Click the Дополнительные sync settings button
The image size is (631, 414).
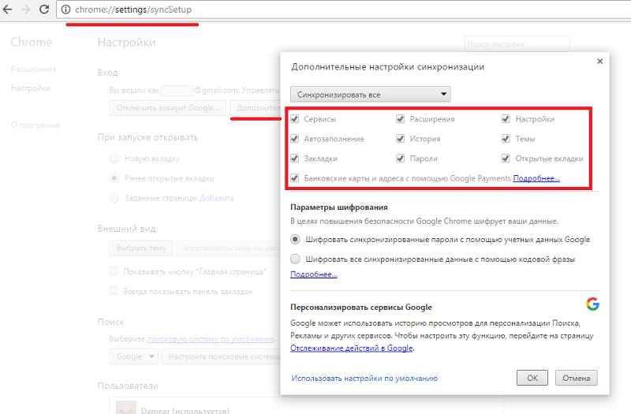pyautogui.click(x=256, y=108)
